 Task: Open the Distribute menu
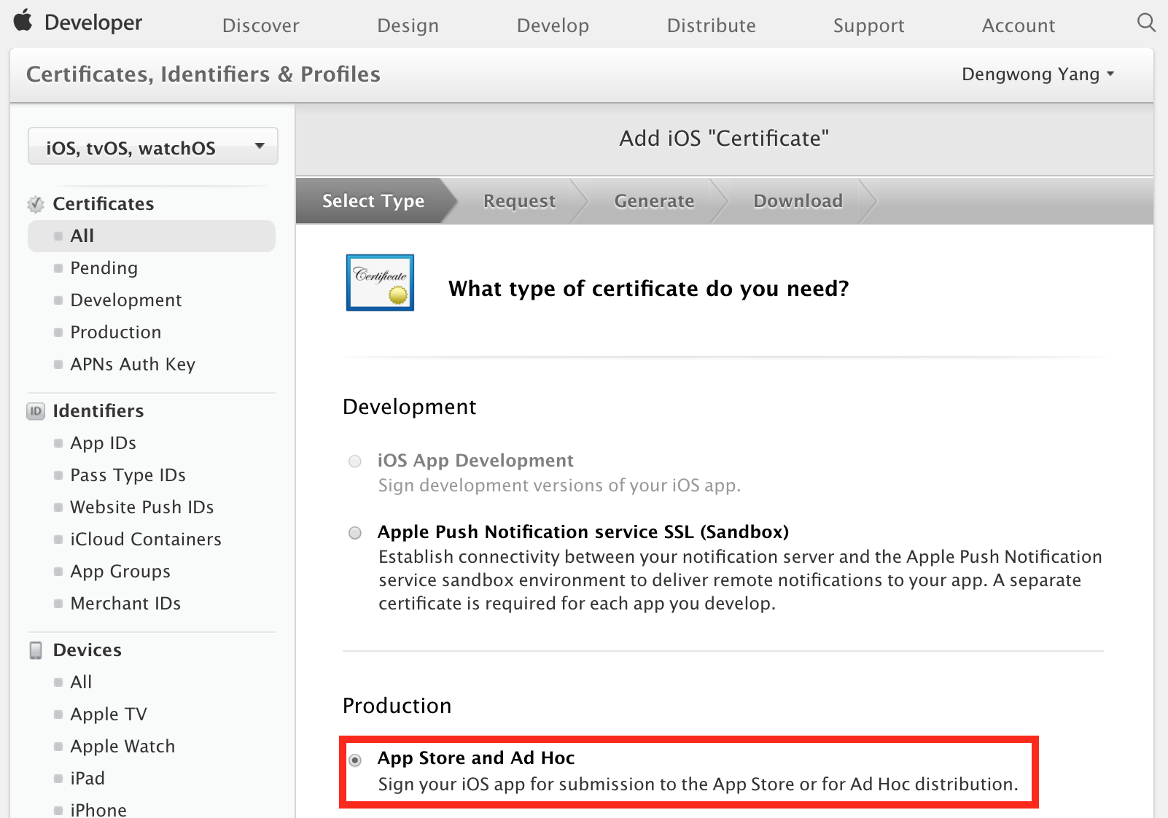712,26
